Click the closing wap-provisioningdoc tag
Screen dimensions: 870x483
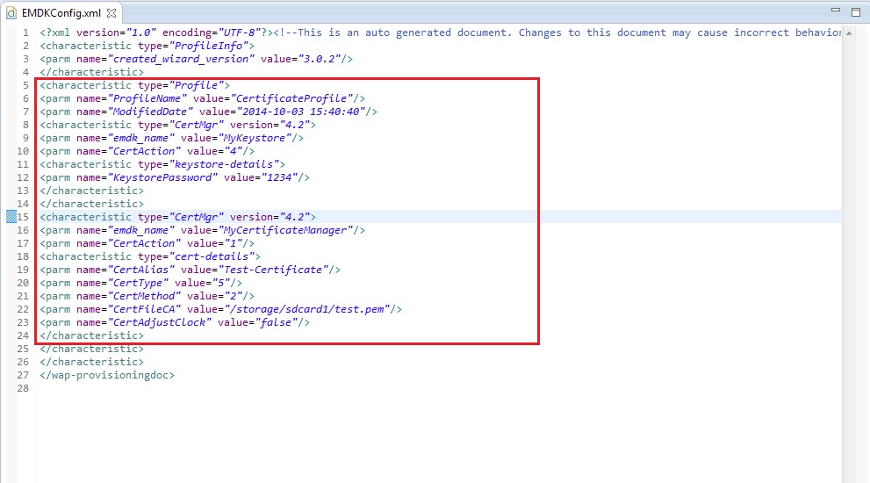(x=107, y=375)
